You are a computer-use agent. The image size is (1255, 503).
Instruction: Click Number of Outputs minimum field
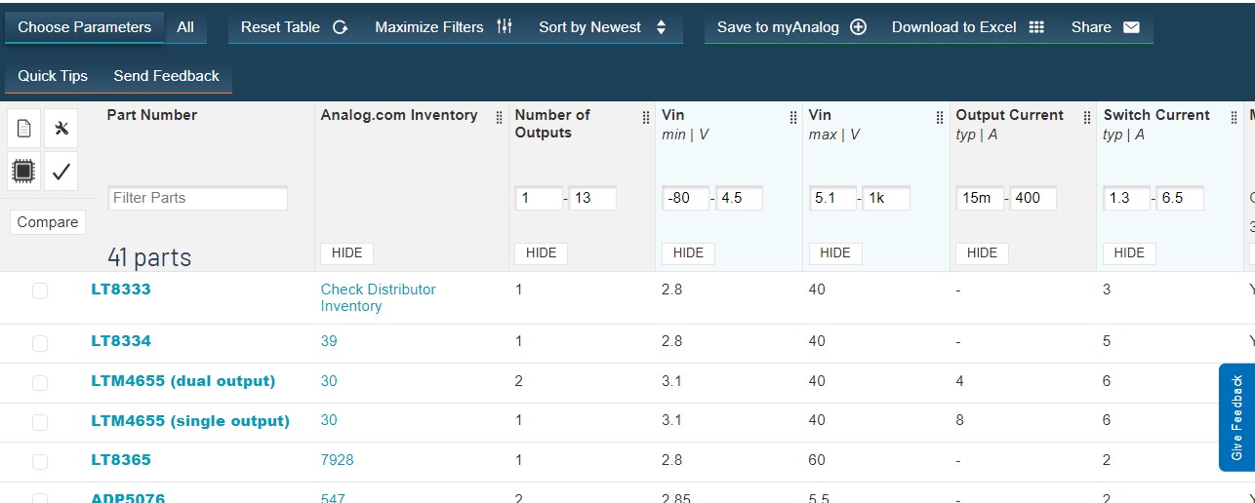[539, 198]
